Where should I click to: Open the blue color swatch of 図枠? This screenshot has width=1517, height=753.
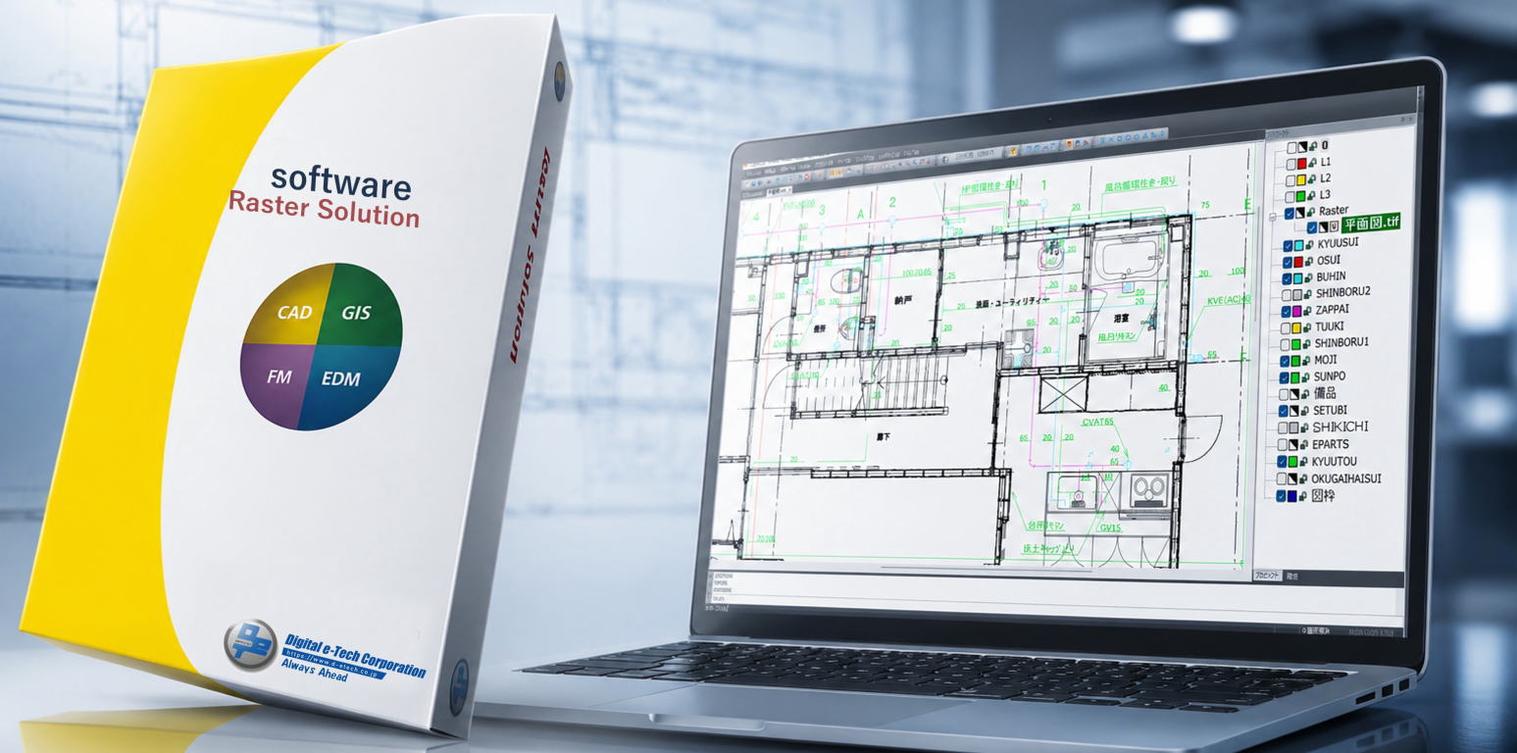(1293, 497)
